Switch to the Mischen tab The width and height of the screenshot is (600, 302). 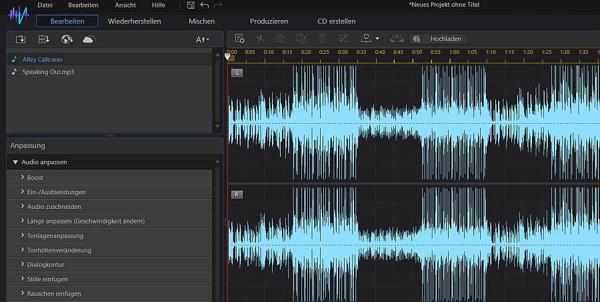(201, 21)
